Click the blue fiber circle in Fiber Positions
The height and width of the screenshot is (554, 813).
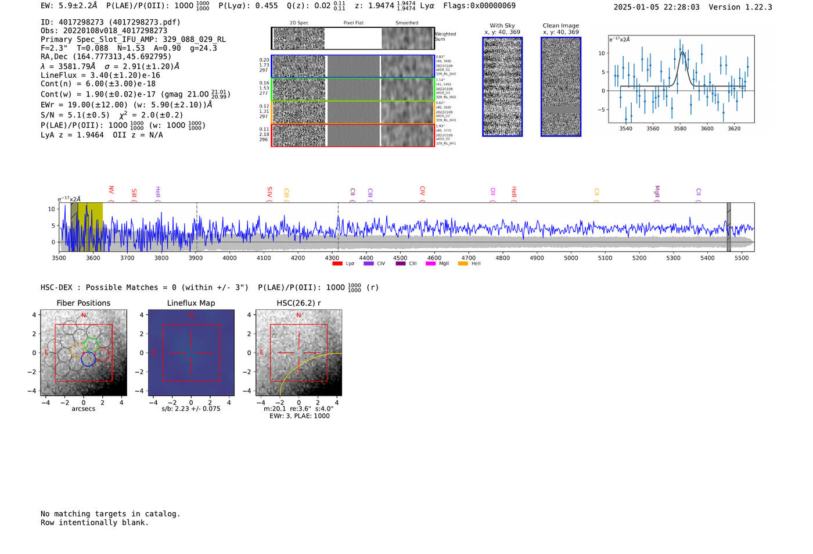click(x=88, y=359)
